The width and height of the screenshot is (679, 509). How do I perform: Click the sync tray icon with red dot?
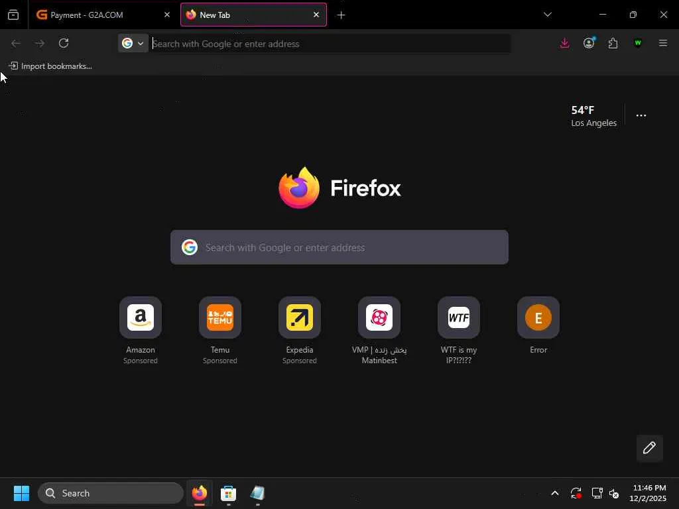[x=576, y=493]
